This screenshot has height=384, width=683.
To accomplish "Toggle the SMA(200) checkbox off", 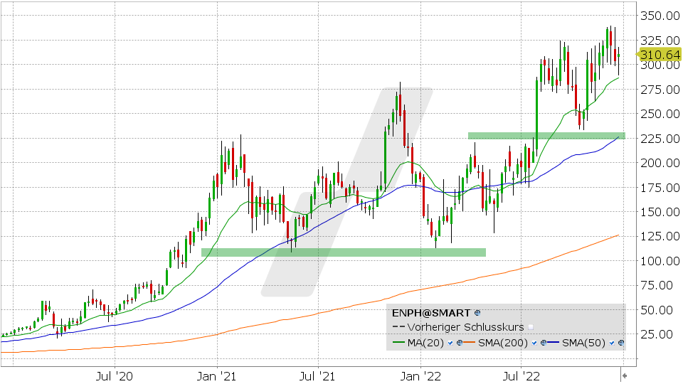I will click(533, 343).
